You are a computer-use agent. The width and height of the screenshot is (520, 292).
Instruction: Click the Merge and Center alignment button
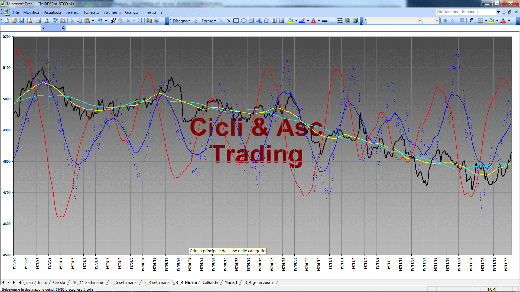[x=462, y=21]
